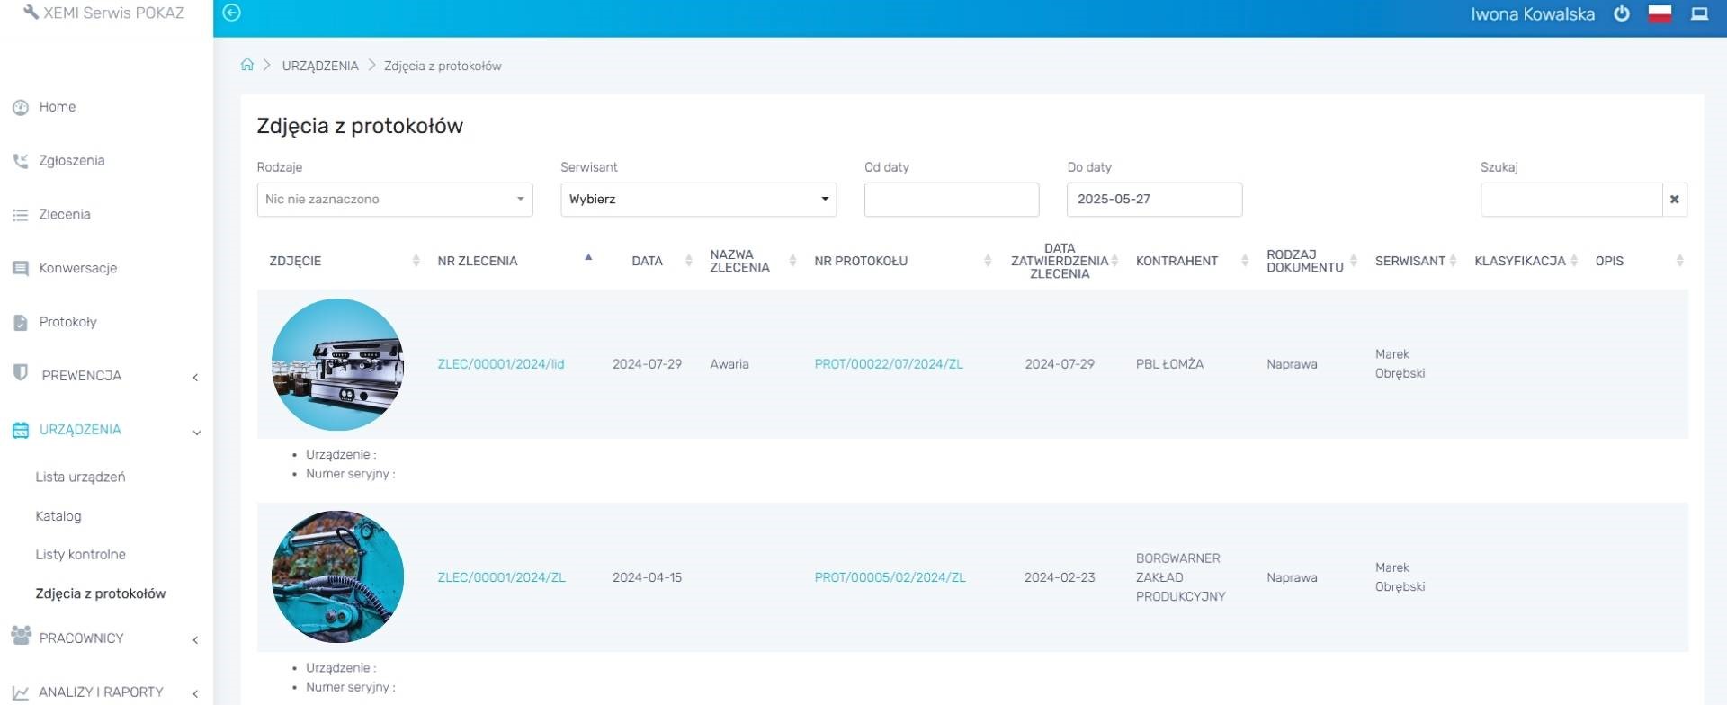Click the monitor fullscreen icon
The image size is (1727, 705).
click(1699, 13)
